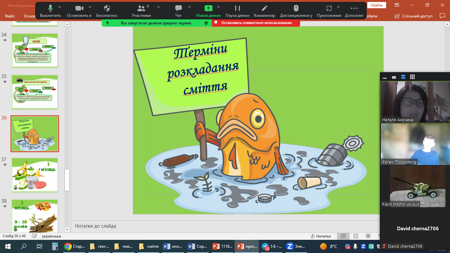
Task: Select slide 34 СКЛО thumbnail
Action: click(35, 51)
